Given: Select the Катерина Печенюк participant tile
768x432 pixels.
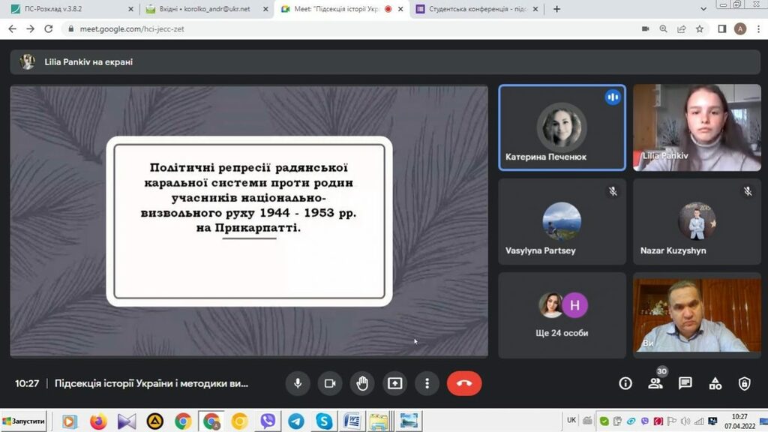Looking at the screenshot, I should click(562, 127).
